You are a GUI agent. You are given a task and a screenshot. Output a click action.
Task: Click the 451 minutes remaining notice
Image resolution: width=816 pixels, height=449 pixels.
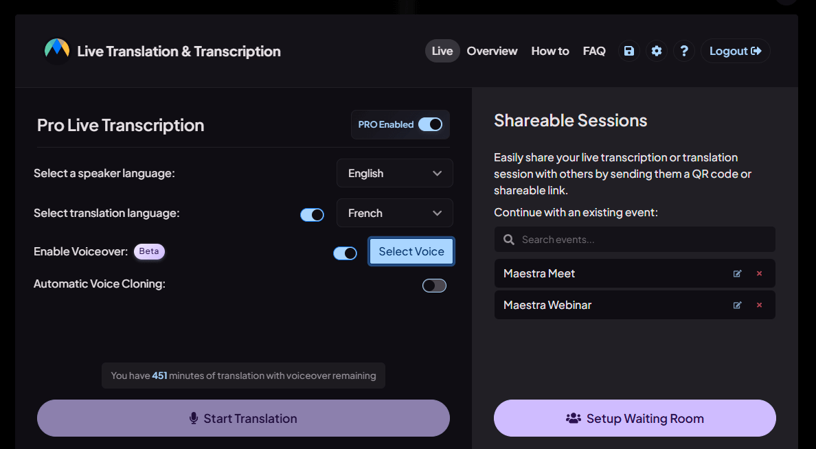[x=243, y=376]
